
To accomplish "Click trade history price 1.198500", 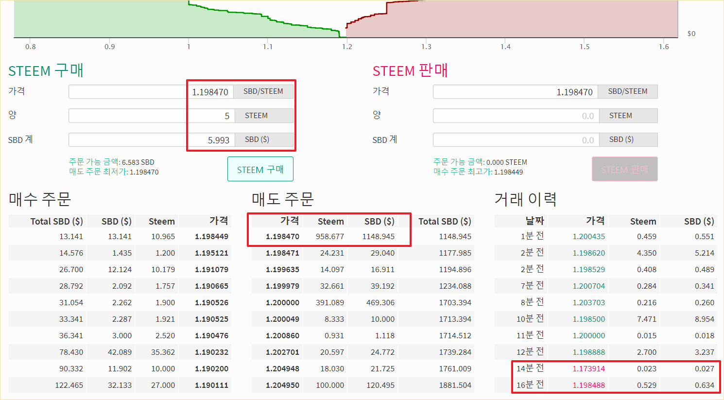I will [x=588, y=319].
